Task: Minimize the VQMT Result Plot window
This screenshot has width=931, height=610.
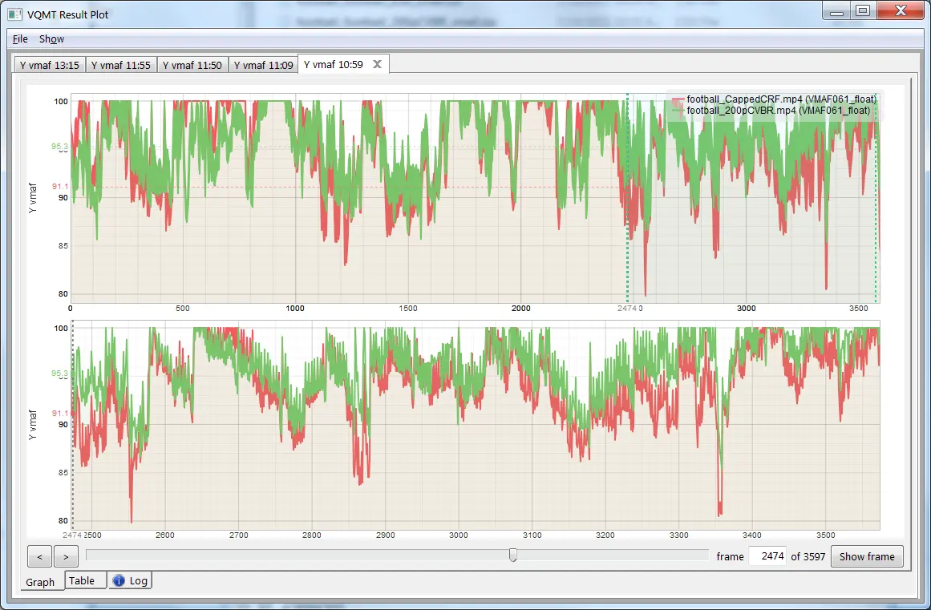Action: [837, 10]
